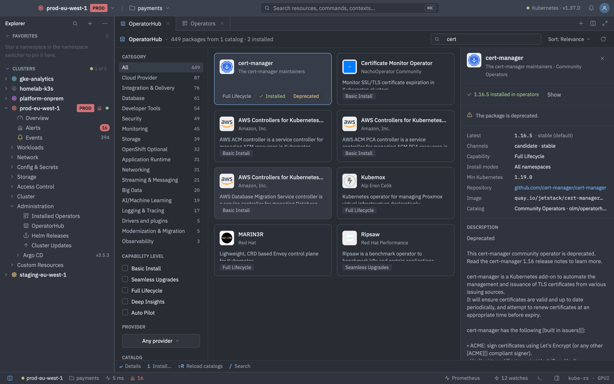Open the terminal icon in status bar
The image size is (614, 384).
pyautogui.click(x=539, y=378)
